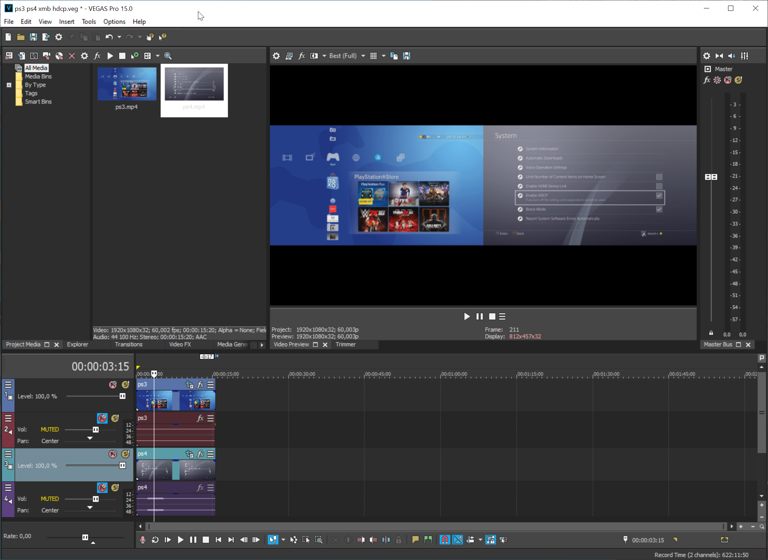Open the Undo history dropdown arrow
The image size is (768, 560).
pyautogui.click(x=119, y=37)
